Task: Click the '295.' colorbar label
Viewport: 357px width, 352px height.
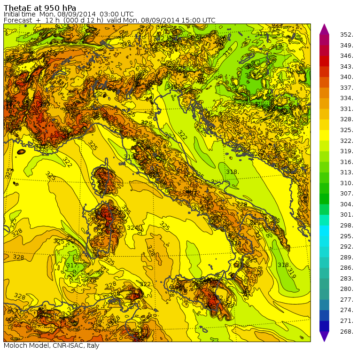Action: pos(347,236)
